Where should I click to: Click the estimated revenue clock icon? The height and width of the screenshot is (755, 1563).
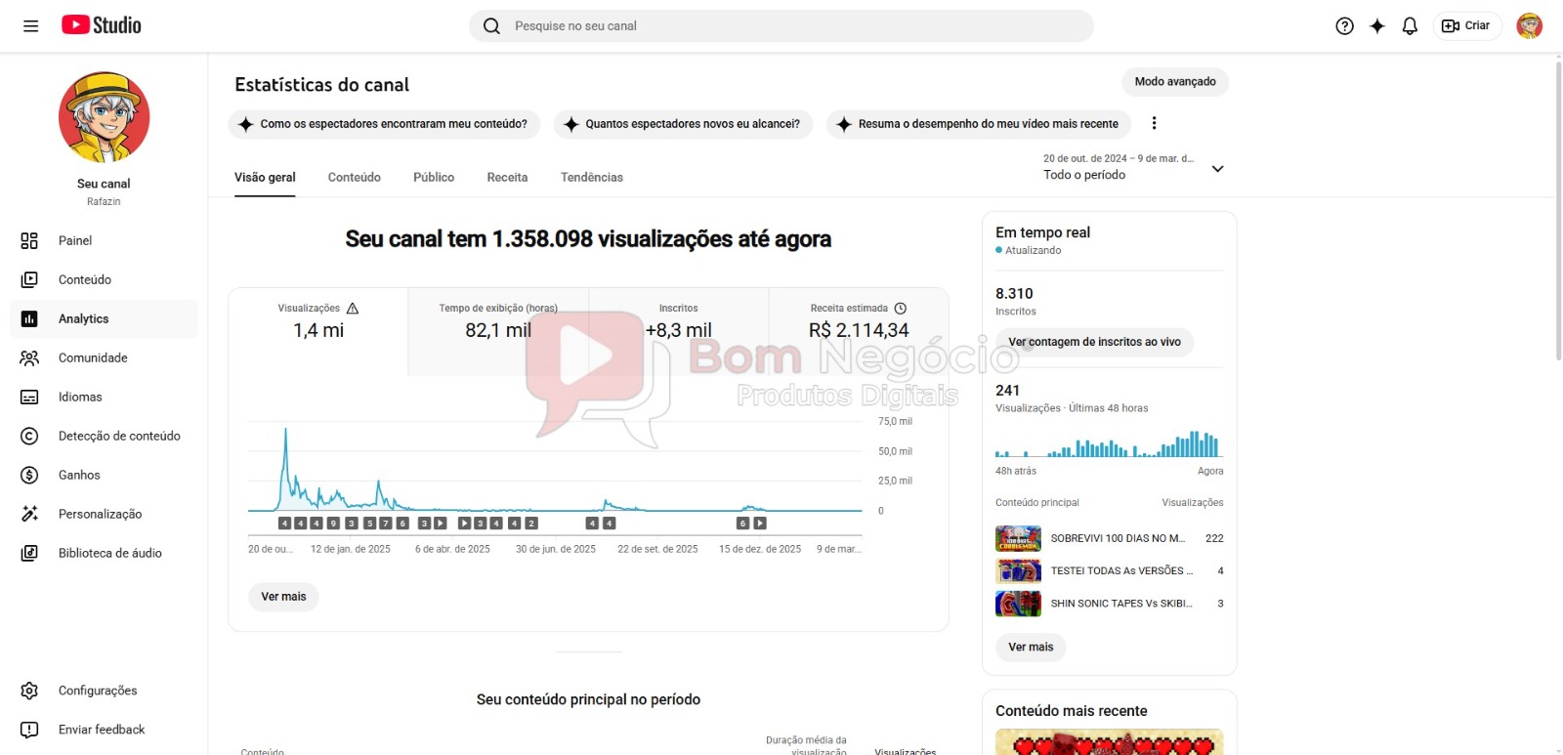(901, 309)
